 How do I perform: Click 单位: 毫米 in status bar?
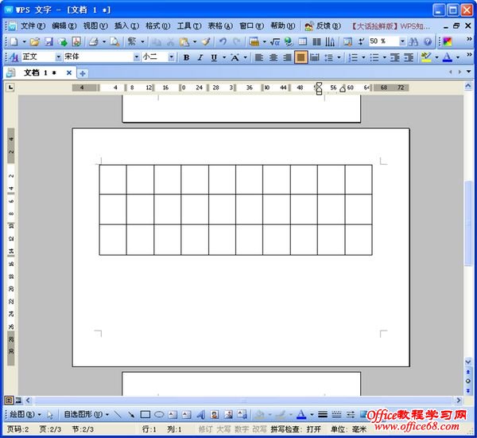[x=348, y=429]
